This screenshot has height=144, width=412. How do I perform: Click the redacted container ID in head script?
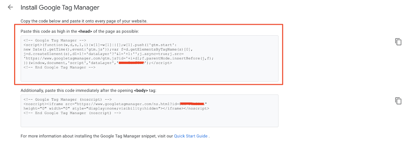[x=131, y=63]
